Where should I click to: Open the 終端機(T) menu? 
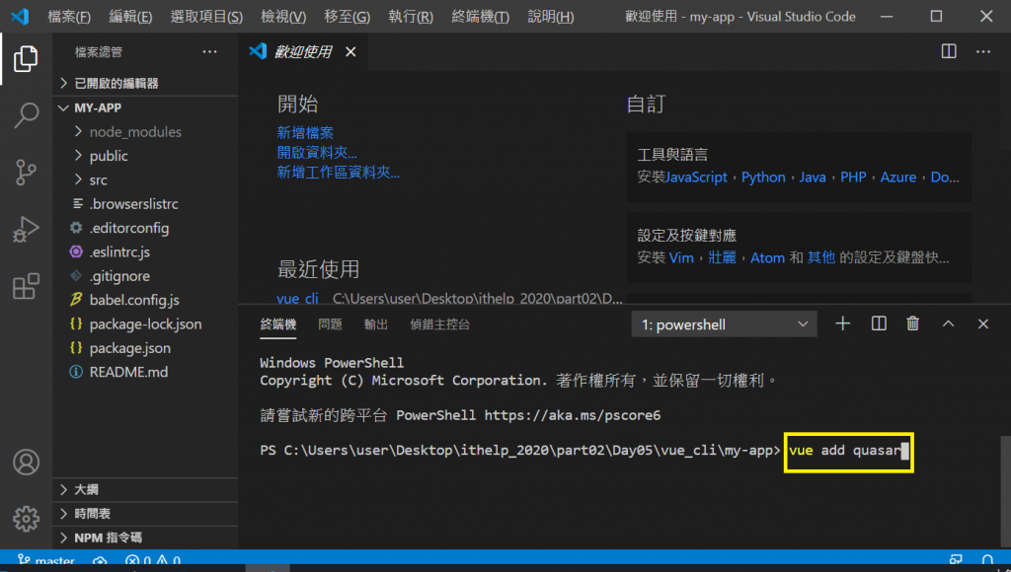click(480, 17)
